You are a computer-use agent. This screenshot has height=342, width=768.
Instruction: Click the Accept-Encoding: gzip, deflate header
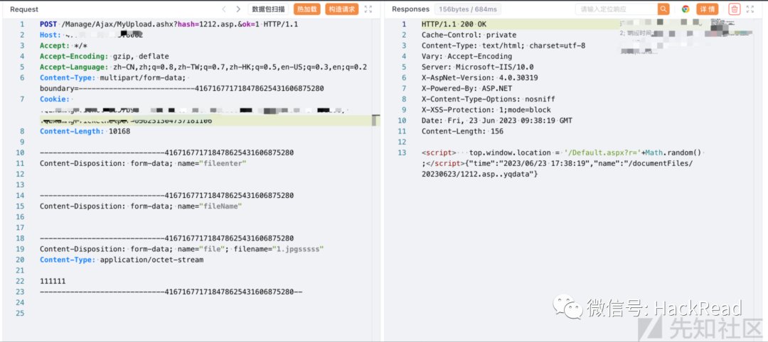click(x=104, y=56)
